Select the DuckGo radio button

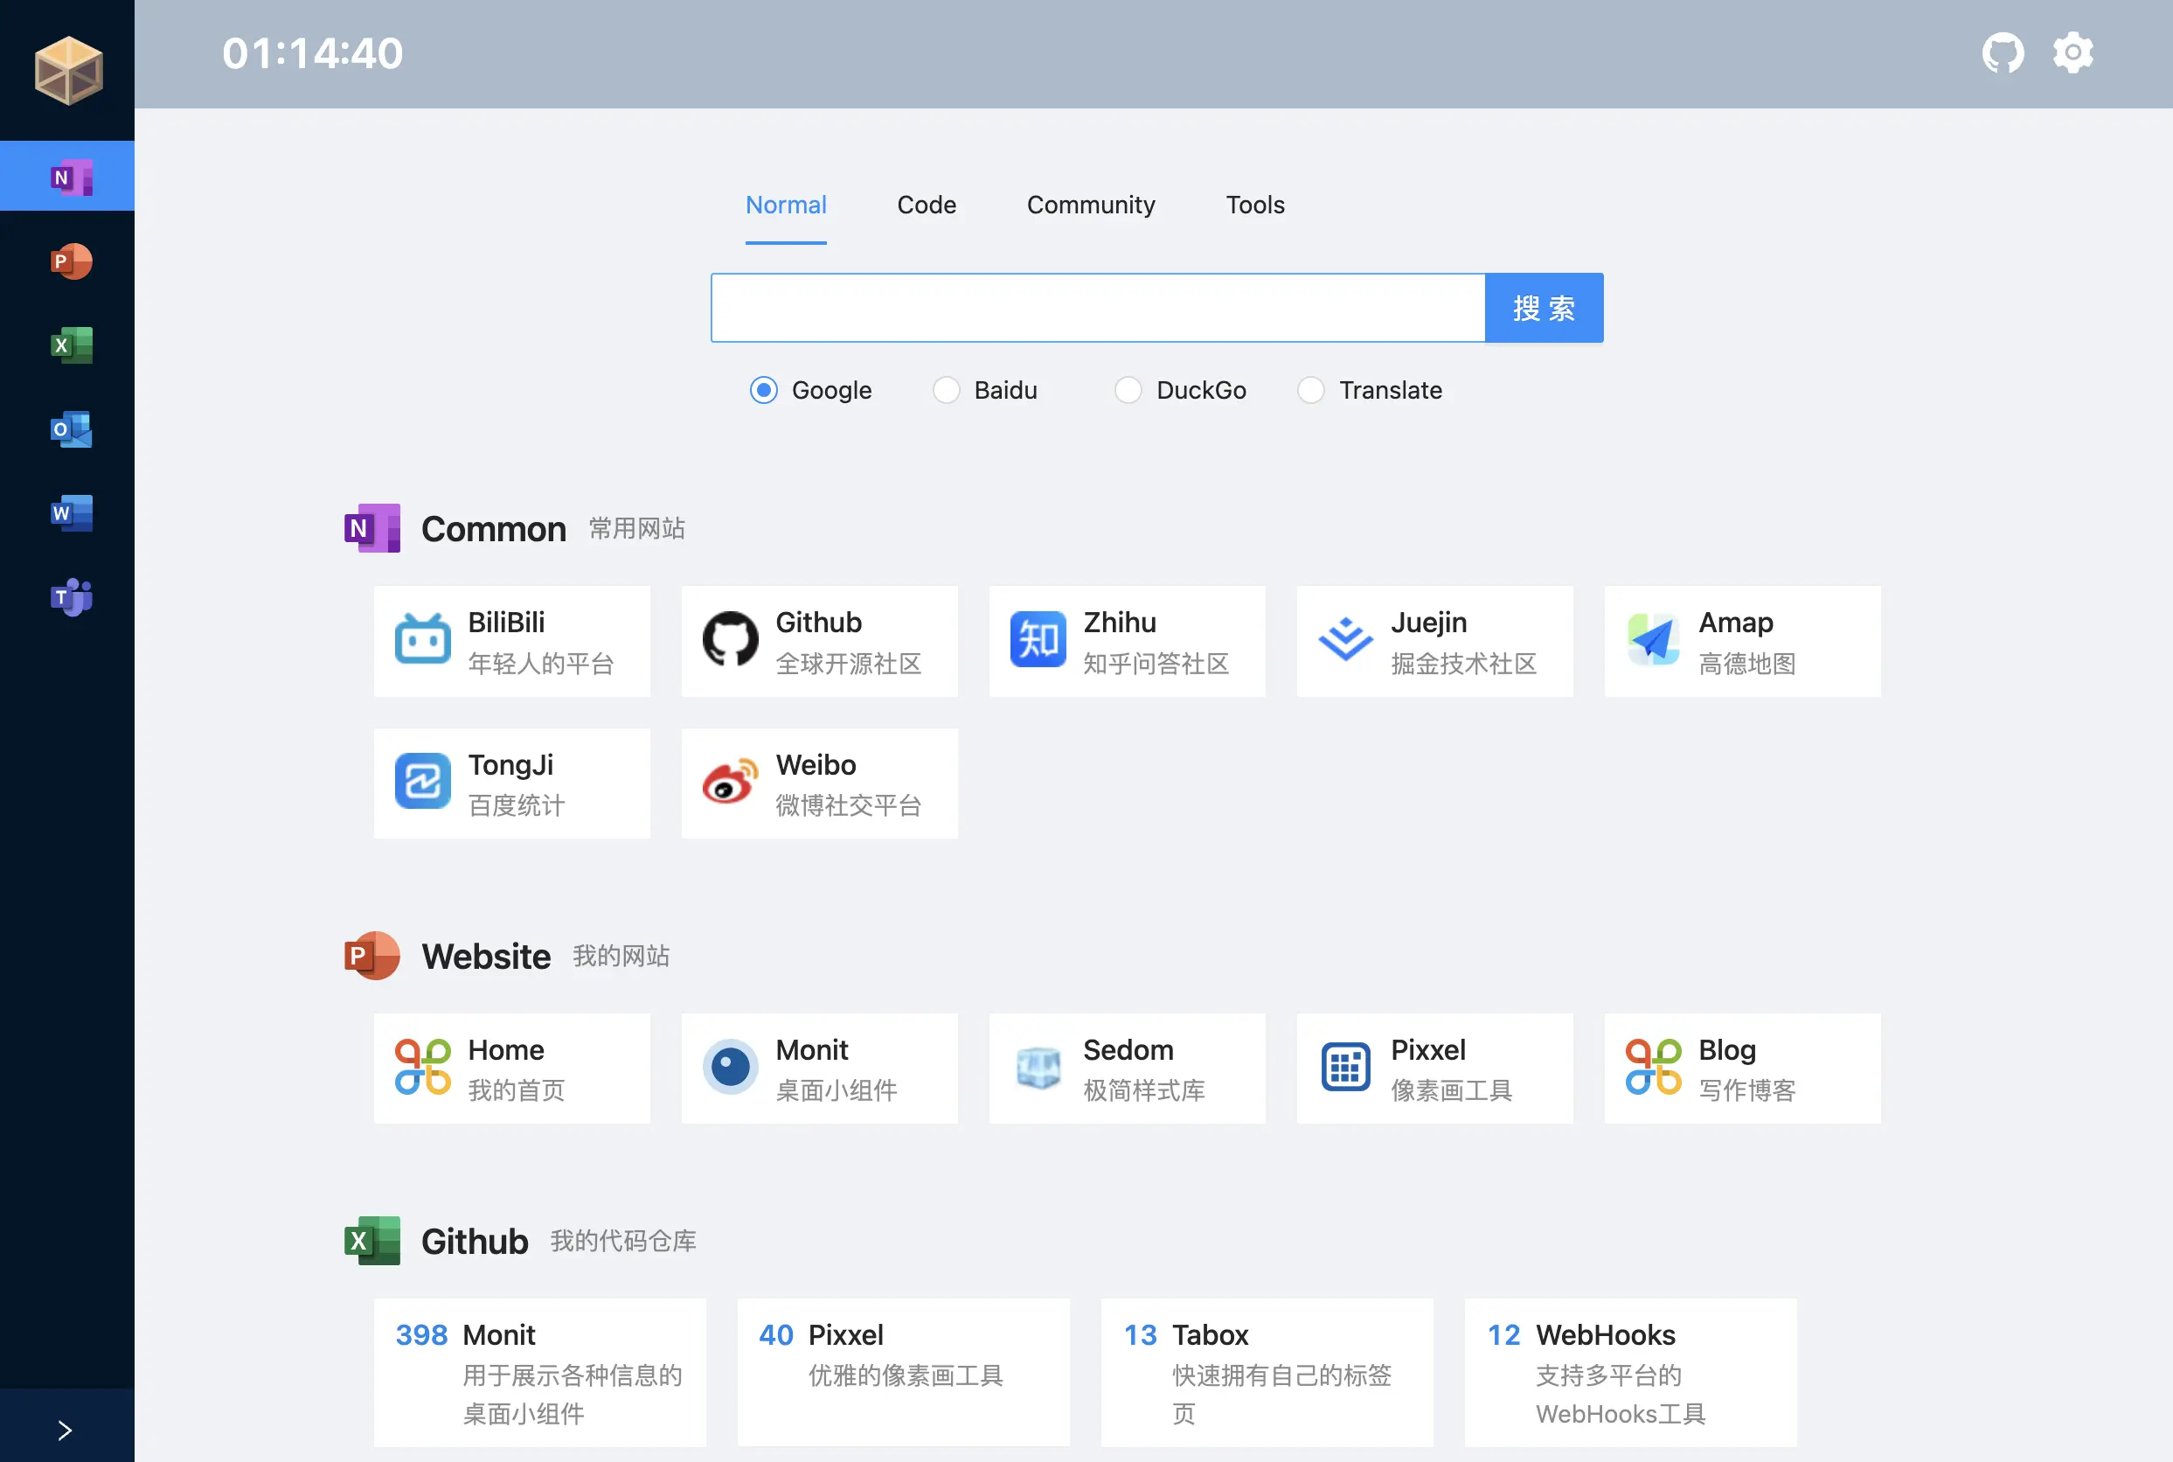pos(1128,390)
